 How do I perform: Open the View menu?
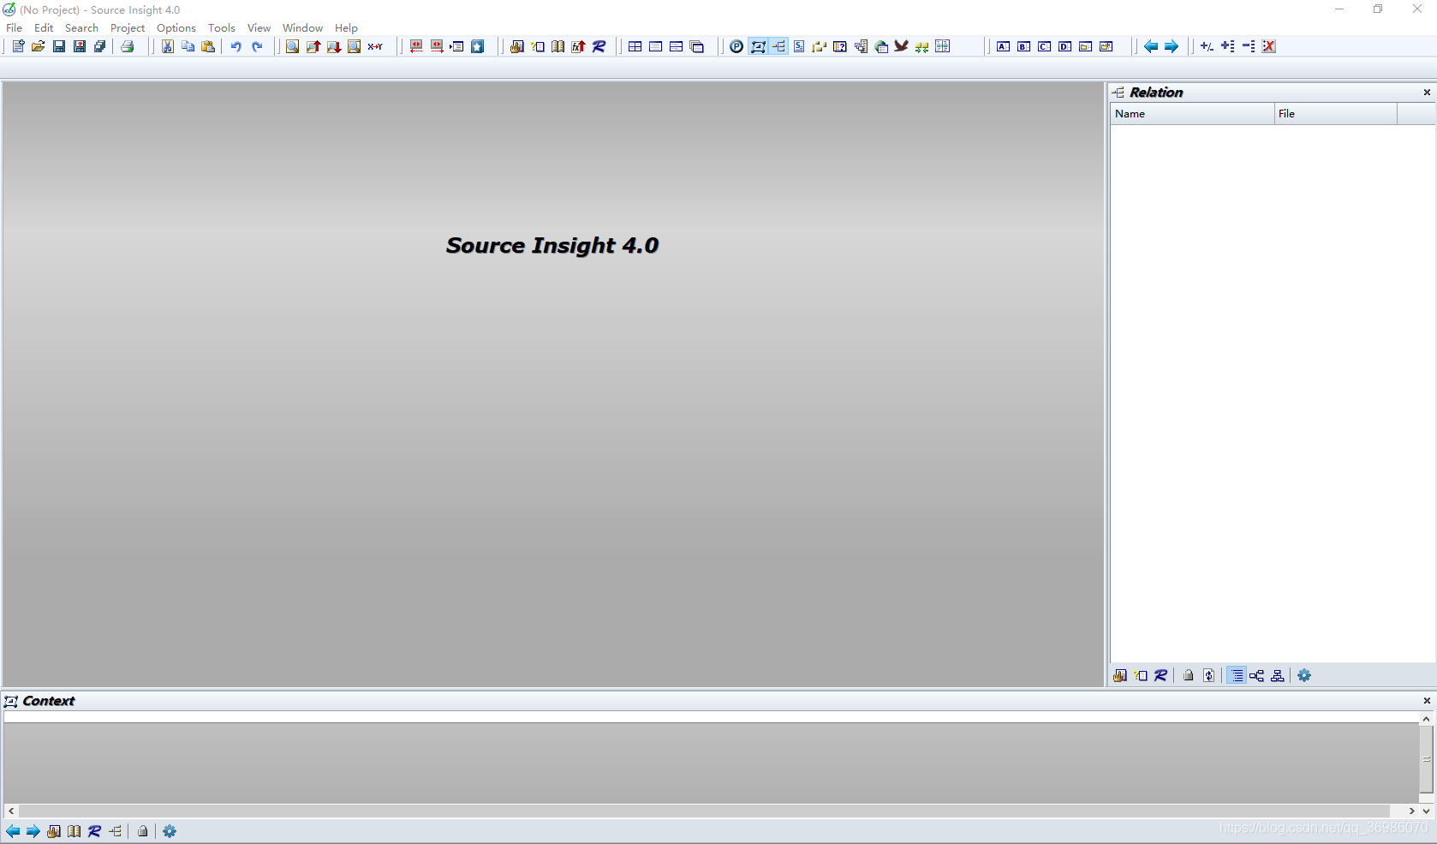click(x=259, y=27)
